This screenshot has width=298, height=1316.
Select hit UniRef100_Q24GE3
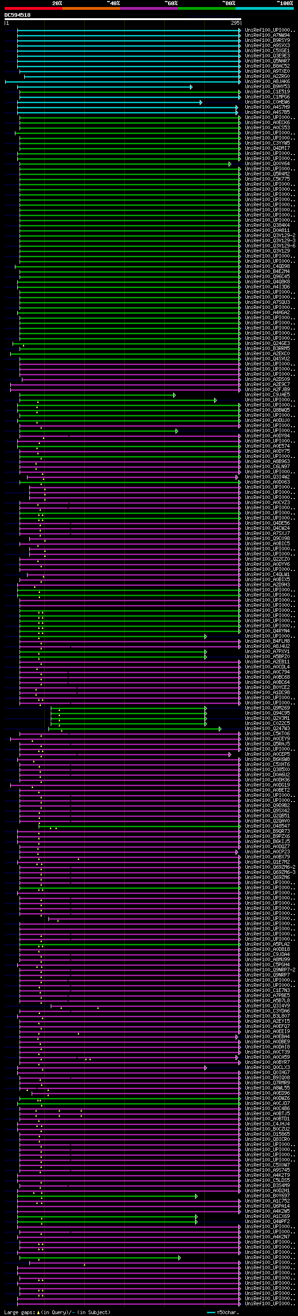267,343
